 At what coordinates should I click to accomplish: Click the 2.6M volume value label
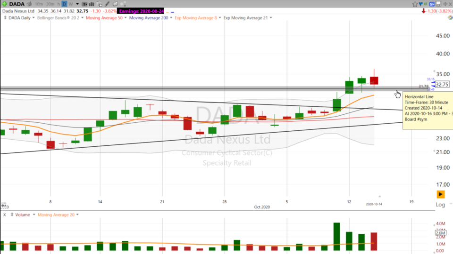tap(441, 233)
